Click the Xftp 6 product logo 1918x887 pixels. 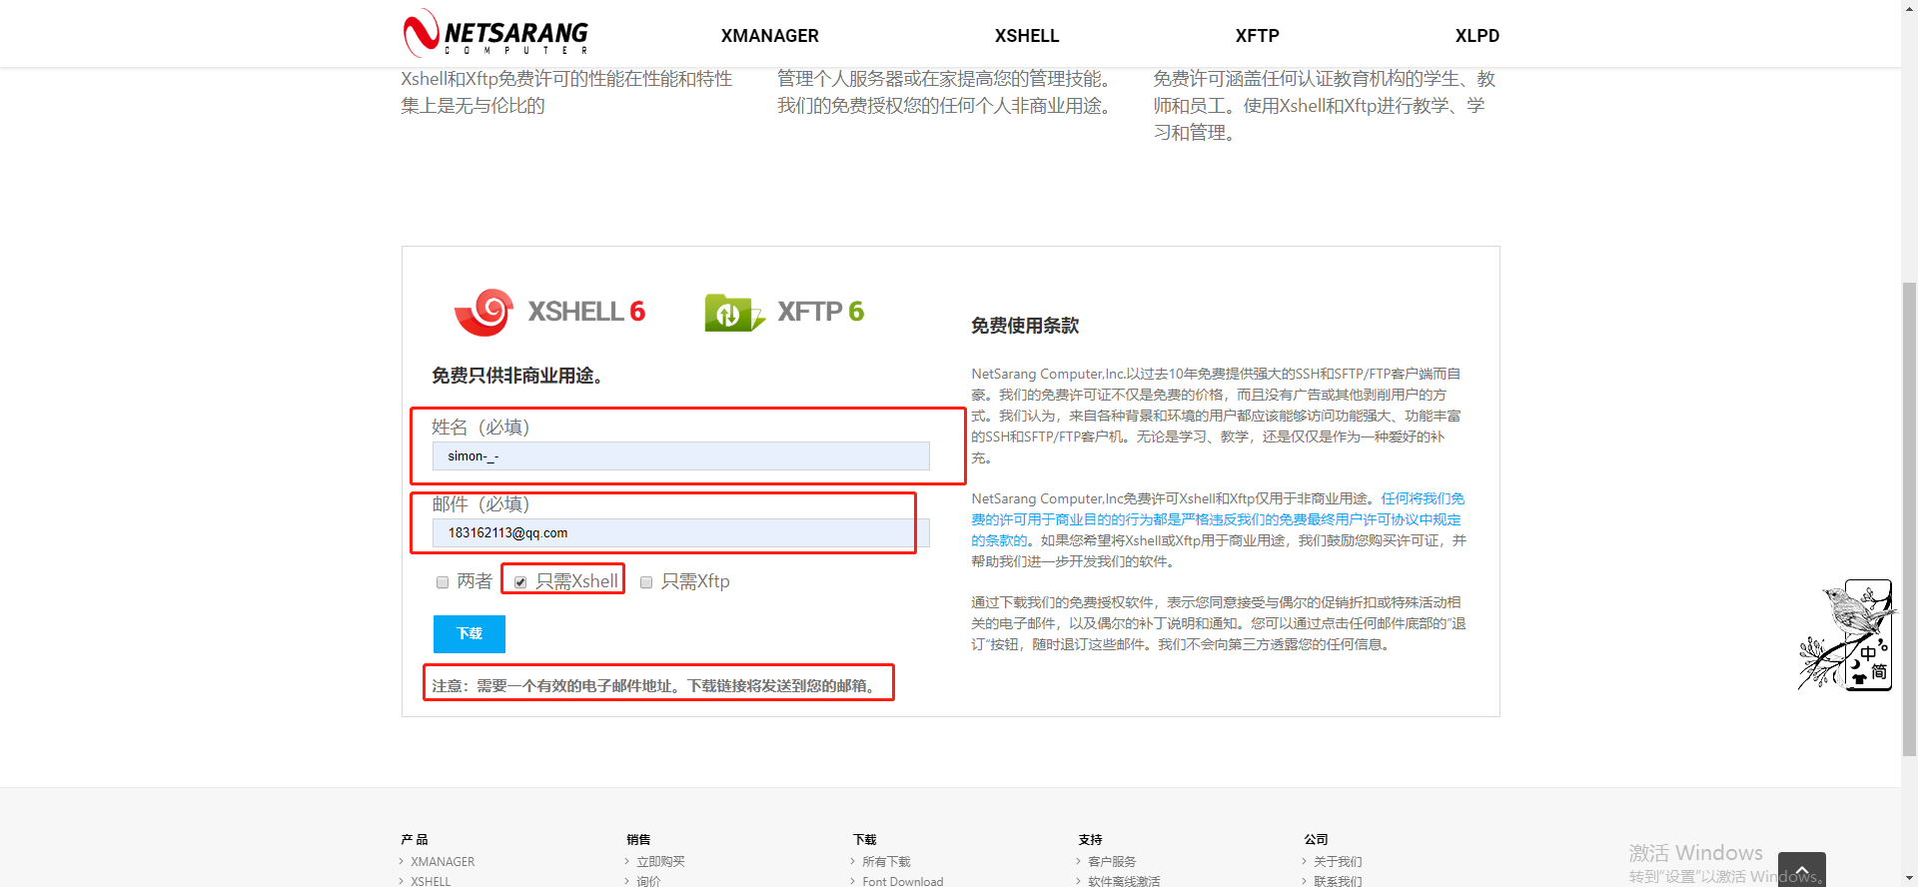point(784,312)
